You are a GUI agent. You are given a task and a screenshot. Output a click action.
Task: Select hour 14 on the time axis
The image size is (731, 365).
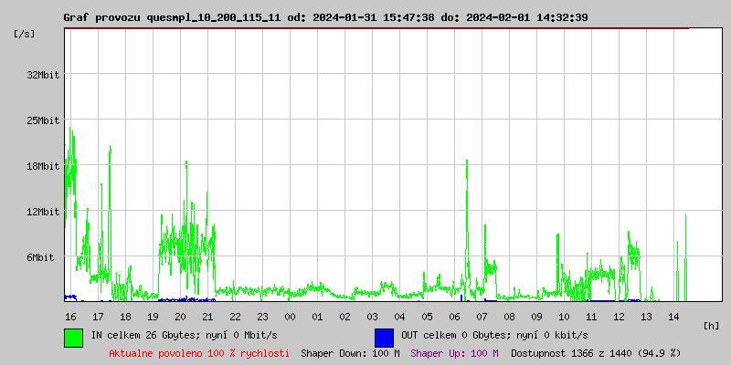[x=673, y=316]
